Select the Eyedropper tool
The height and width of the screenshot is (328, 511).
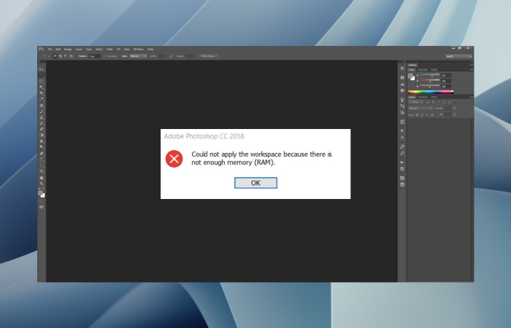pos(42,99)
